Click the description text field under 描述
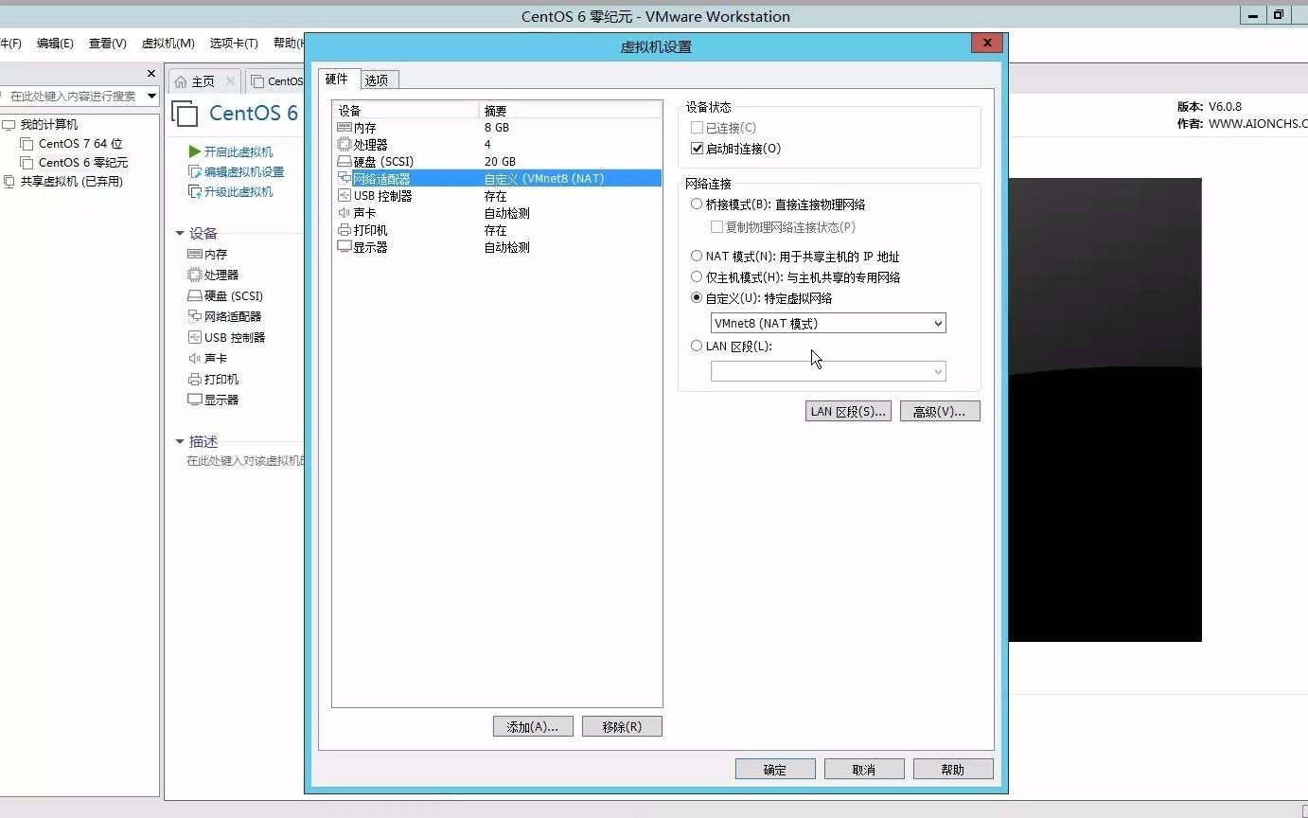Screen dimensions: 1308x818 [244, 461]
